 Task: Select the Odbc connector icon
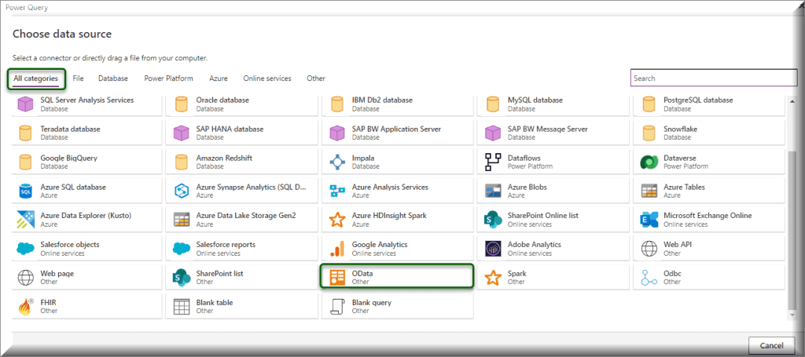pyautogui.click(x=649, y=278)
